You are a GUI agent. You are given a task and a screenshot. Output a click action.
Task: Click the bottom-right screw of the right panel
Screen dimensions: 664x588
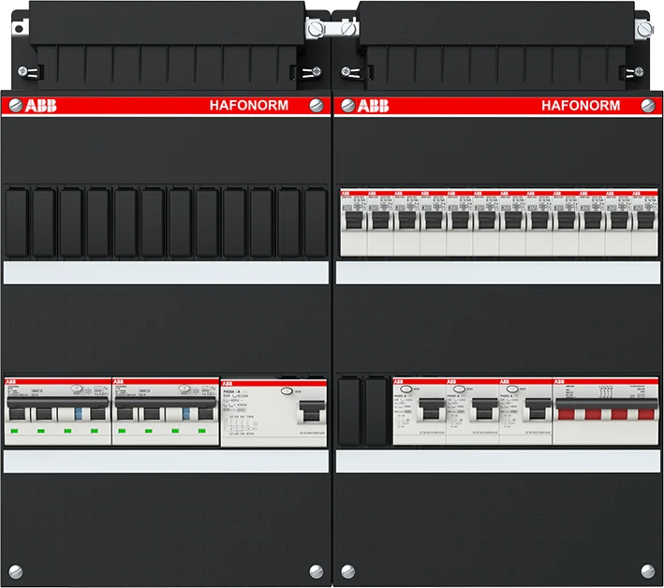point(649,569)
